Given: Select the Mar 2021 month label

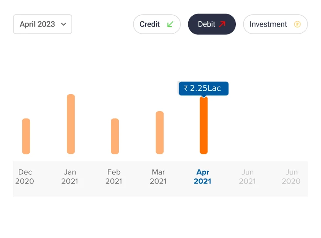Looking at the screenshot, I should [x=158, y=177].
